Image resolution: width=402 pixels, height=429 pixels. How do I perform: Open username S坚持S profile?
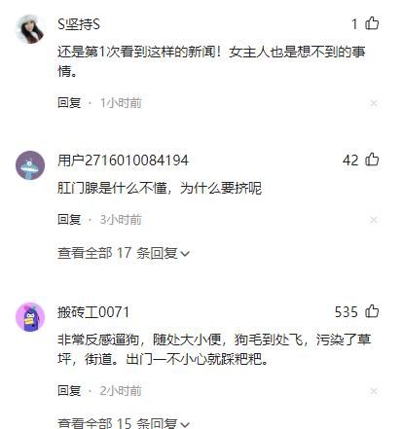pos(79,24)
